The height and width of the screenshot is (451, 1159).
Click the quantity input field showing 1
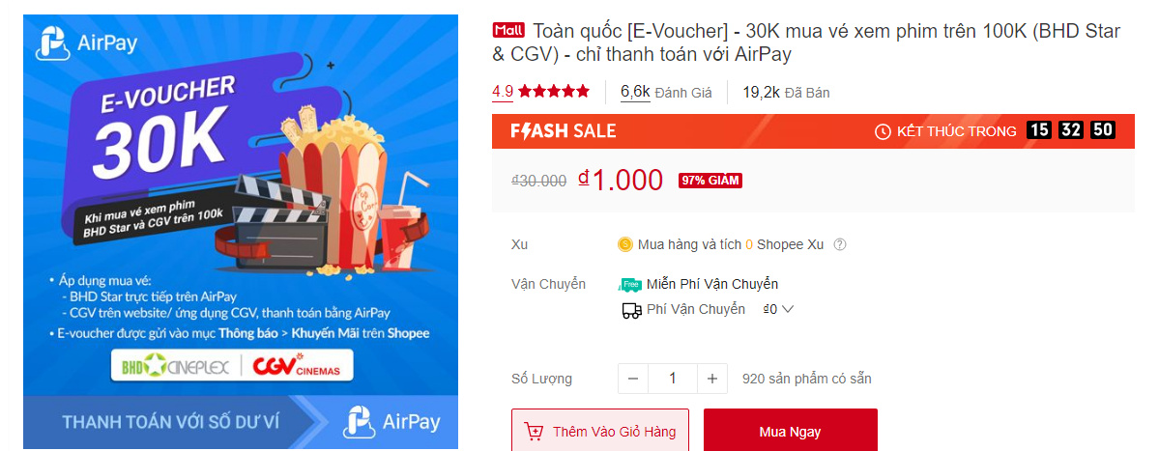(673, 379)
